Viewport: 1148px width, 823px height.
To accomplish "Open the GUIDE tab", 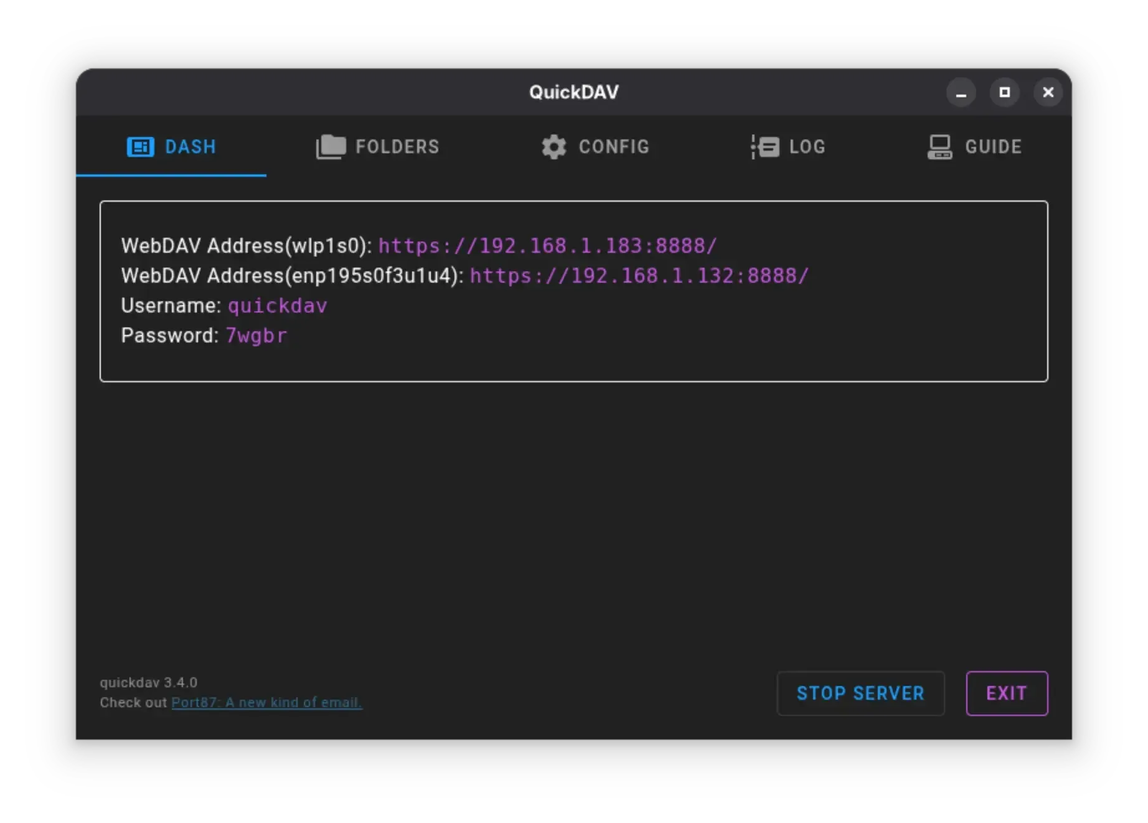I will (x=992, y=147).
